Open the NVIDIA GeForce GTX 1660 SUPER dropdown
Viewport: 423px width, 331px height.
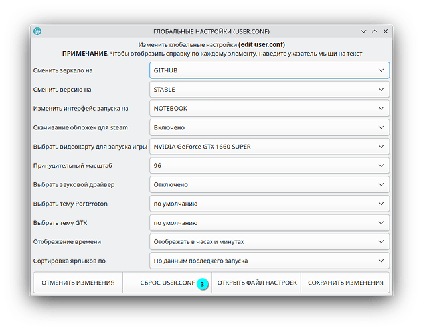(269, 147)
